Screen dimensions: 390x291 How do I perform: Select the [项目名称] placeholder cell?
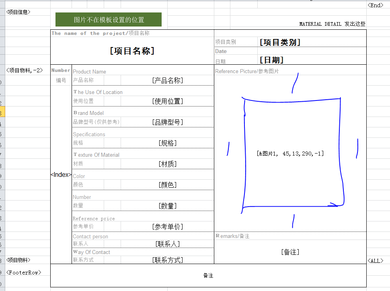[x=132, y=51]
